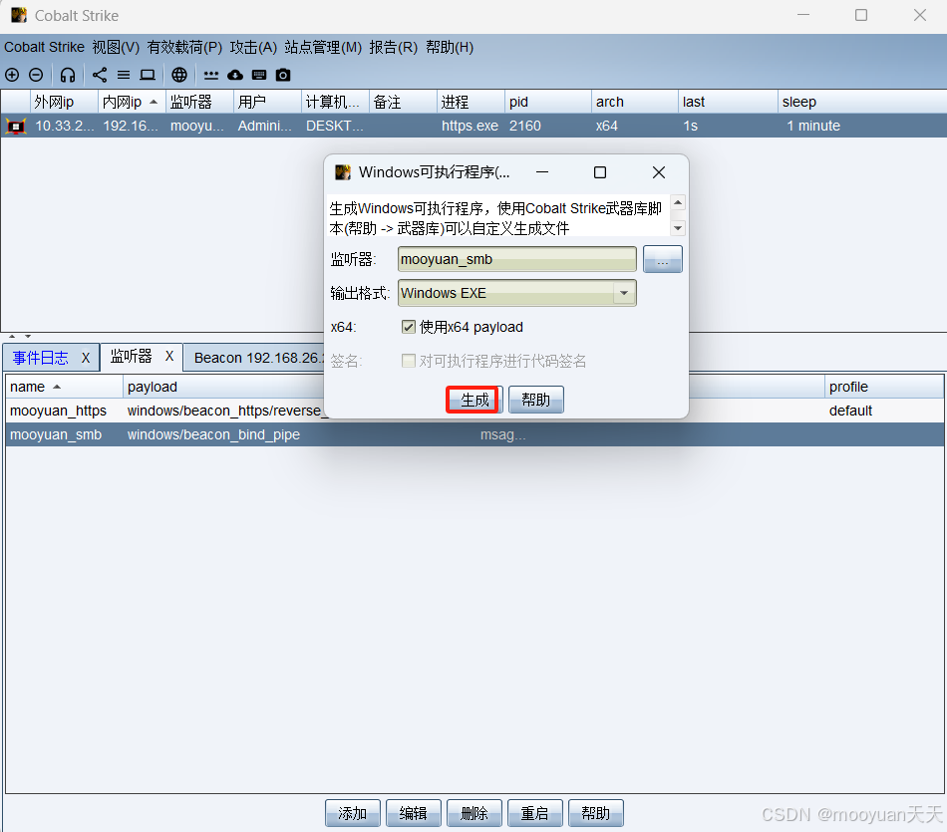Switch to session table list icon
The image size is (947, 832).
124,75
